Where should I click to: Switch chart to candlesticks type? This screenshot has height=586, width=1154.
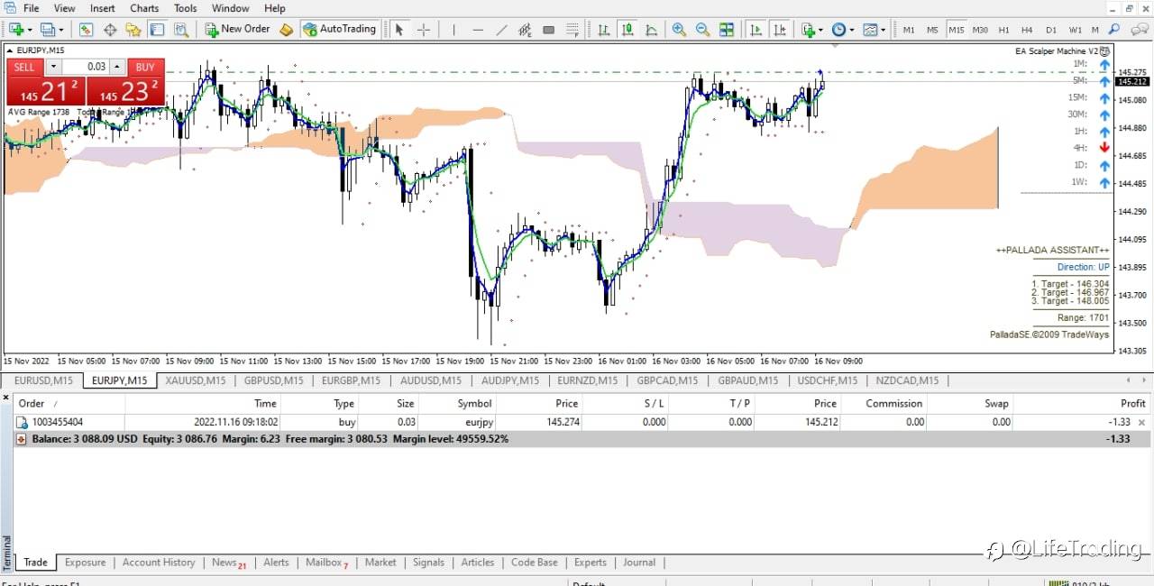point(627,30)
